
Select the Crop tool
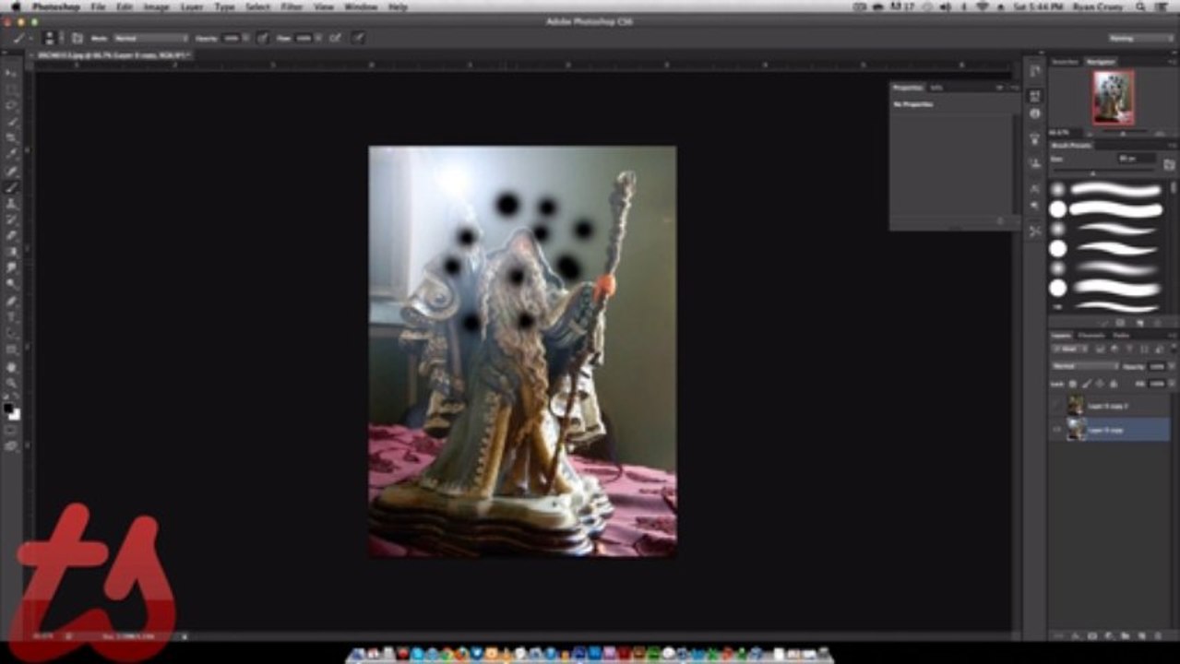12,137
